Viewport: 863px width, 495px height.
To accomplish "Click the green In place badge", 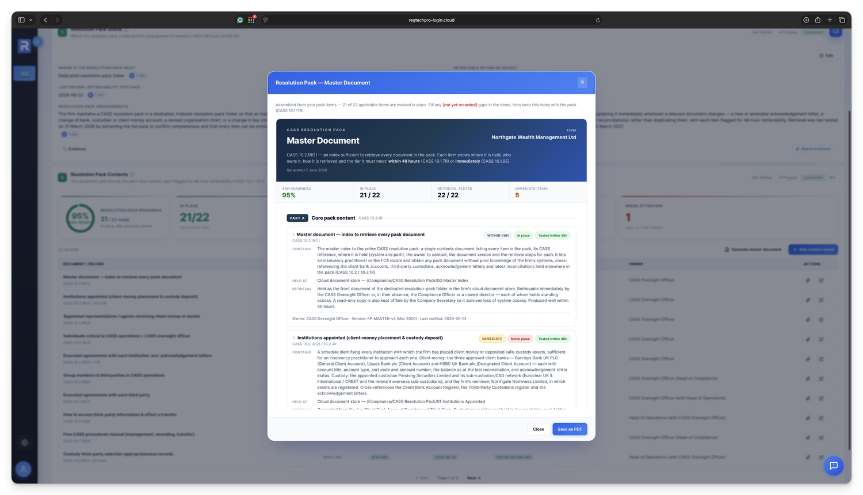I will pyautogui.click(x=523, y=235).
